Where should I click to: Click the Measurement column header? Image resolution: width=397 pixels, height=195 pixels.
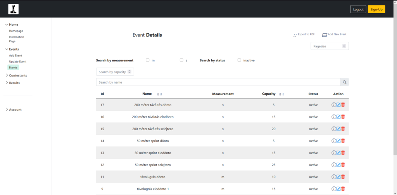tap(223, 94)
